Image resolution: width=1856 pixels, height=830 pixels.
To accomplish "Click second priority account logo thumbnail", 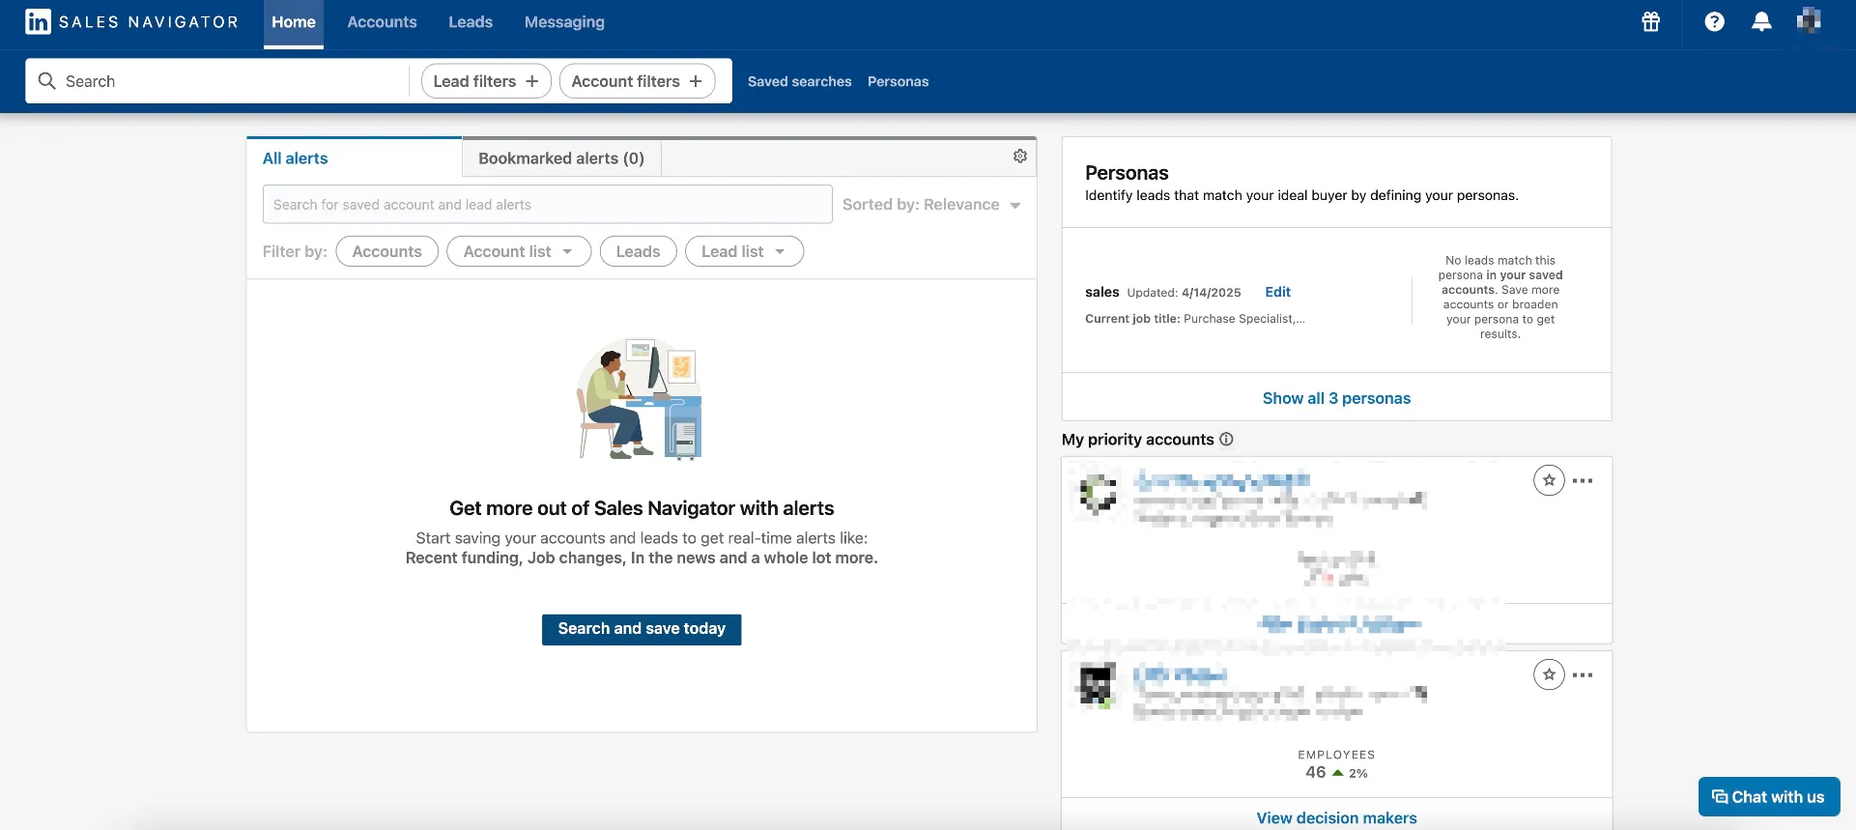I will pyautogui.click(x=1098, y=685).
